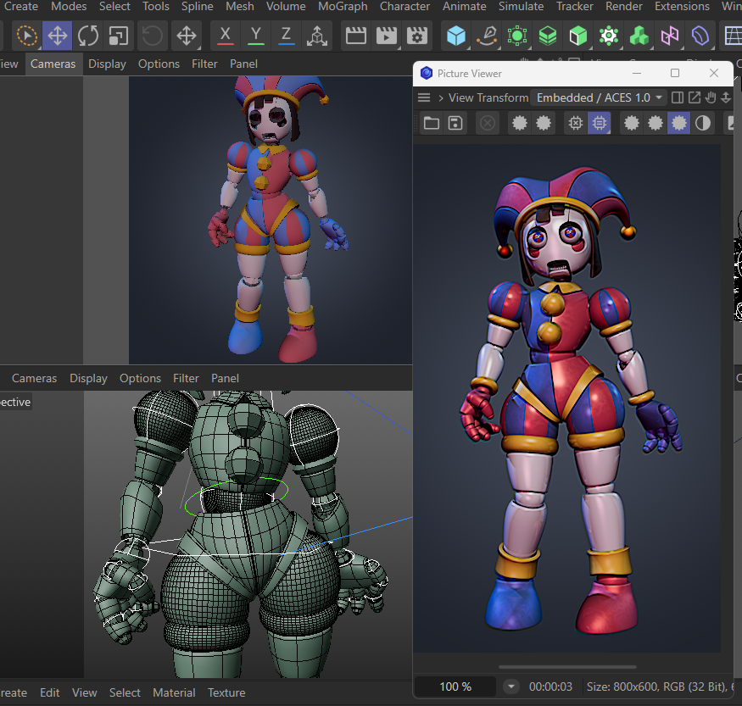742x706 pixels.
Task: Toggle the highlighted chip with lines icon
Action: [599, 124]
